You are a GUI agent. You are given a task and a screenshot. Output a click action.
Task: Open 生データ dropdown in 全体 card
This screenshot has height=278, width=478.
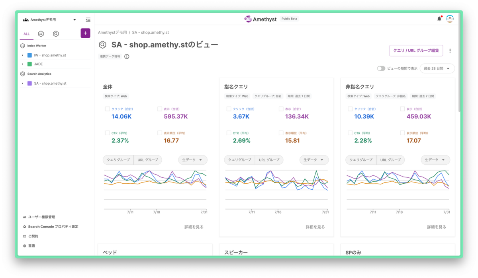tap(193, 160)
